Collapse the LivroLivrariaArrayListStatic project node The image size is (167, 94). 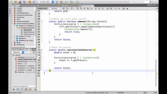(x=12, y=23)
